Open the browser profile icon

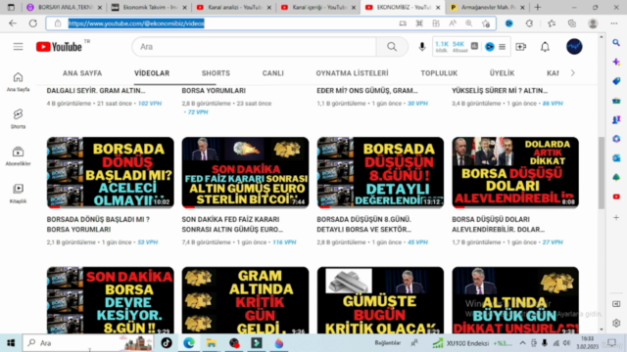coord(593,23)
